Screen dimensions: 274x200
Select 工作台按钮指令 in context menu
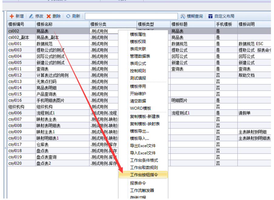(144, 175)
